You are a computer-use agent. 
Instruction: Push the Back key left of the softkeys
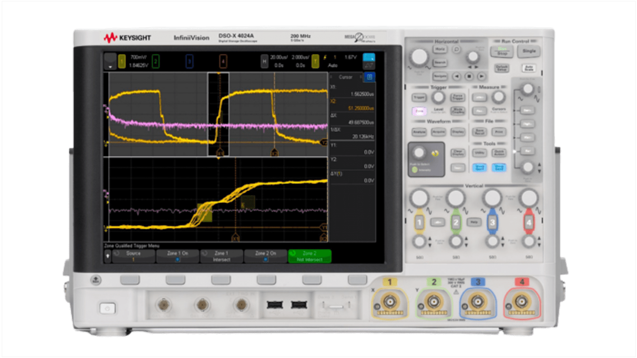96,280
